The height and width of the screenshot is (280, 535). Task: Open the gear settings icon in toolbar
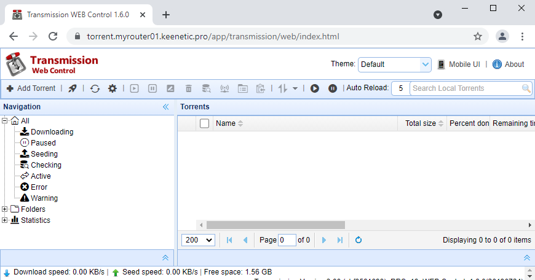(x=112, y=88)
